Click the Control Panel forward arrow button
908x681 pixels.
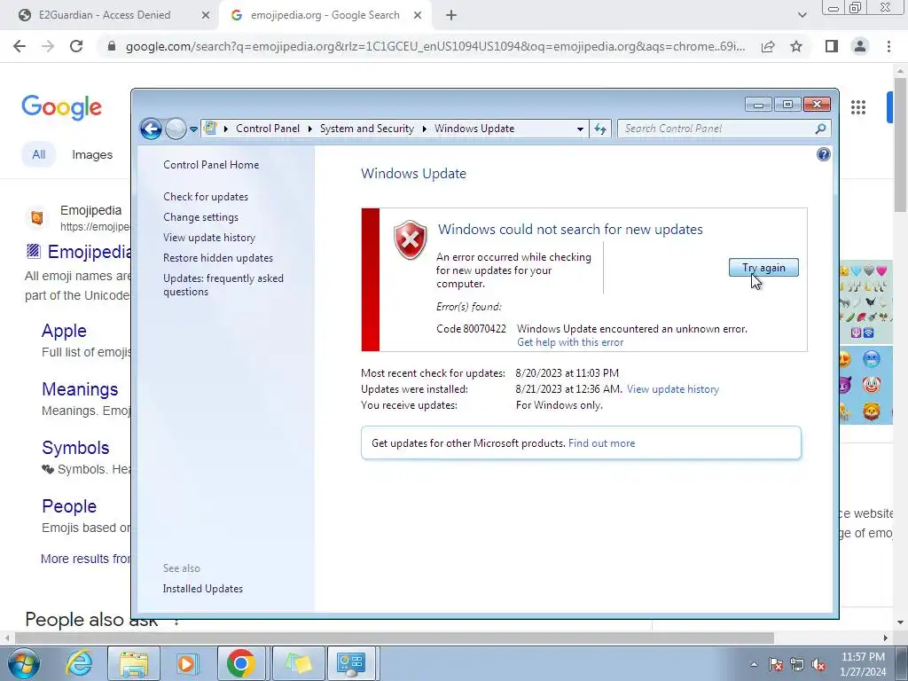tap(176, 129)
